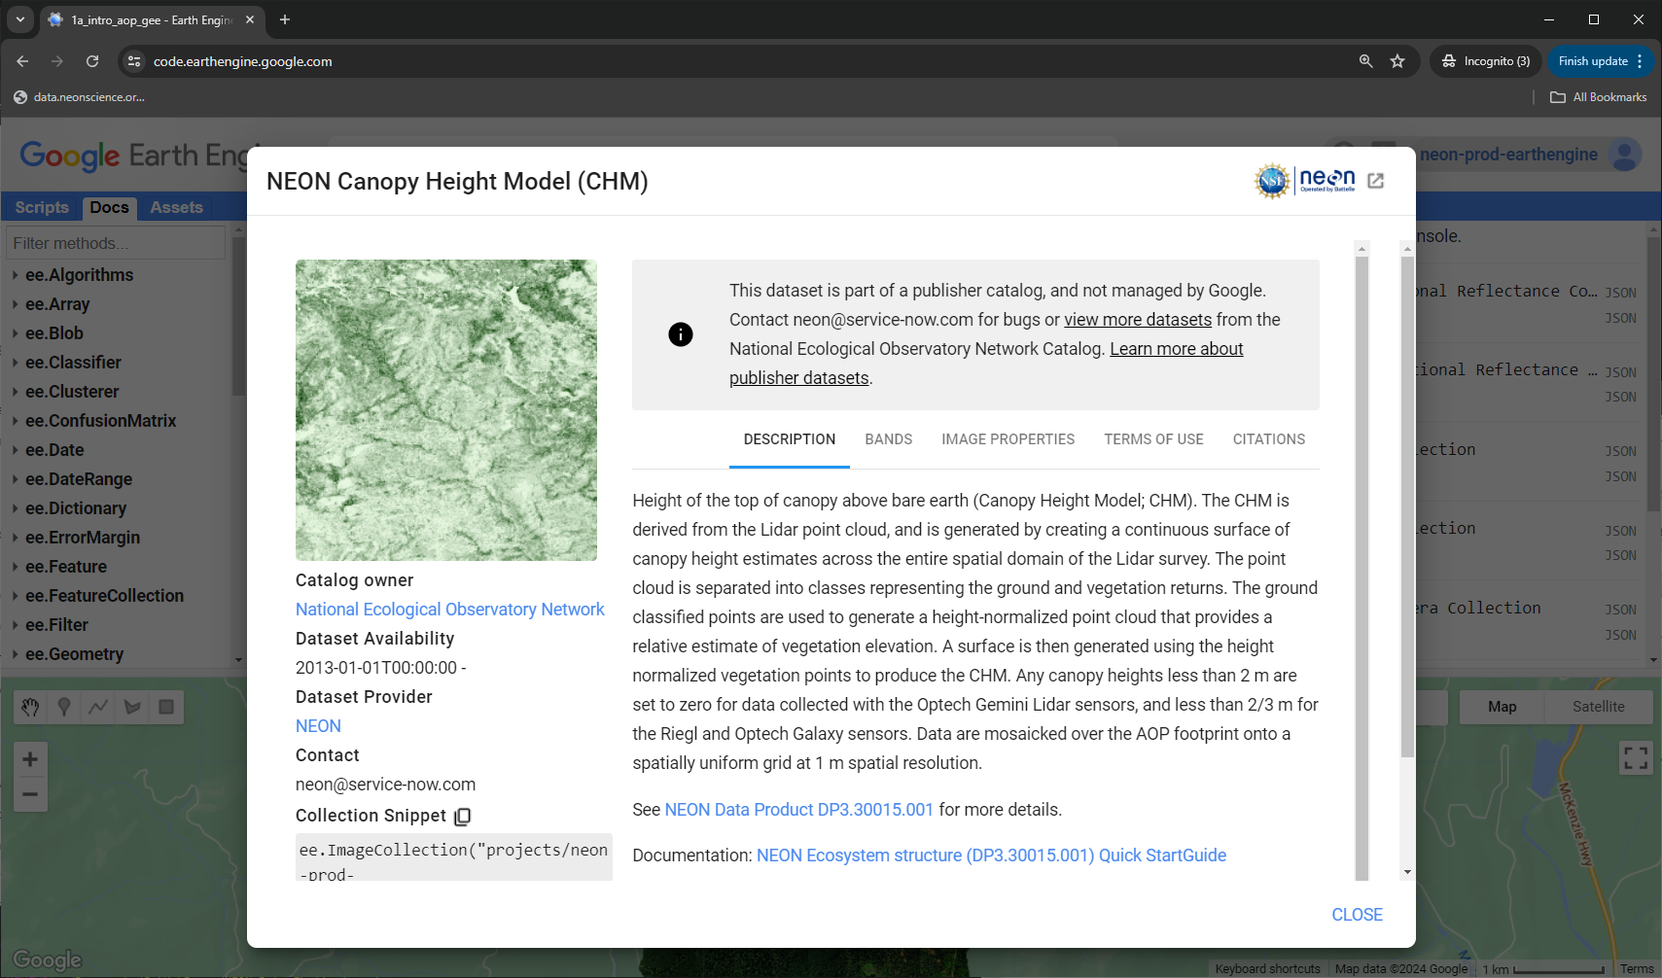Select the CITATIONS tab

click(1269, 439)
